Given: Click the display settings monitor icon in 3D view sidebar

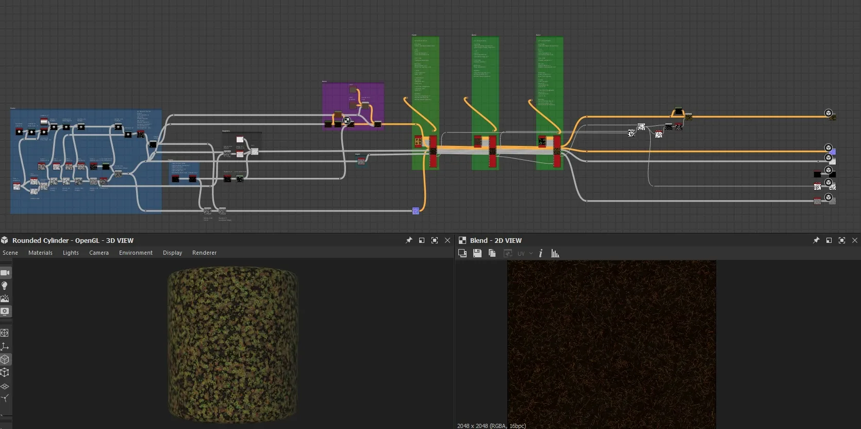Looking at the screenshot, I should [5, 311].
